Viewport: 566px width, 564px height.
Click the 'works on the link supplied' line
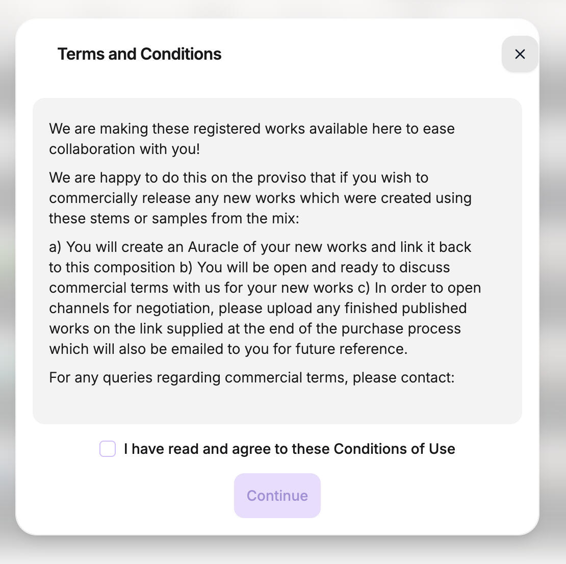(255, 328)
